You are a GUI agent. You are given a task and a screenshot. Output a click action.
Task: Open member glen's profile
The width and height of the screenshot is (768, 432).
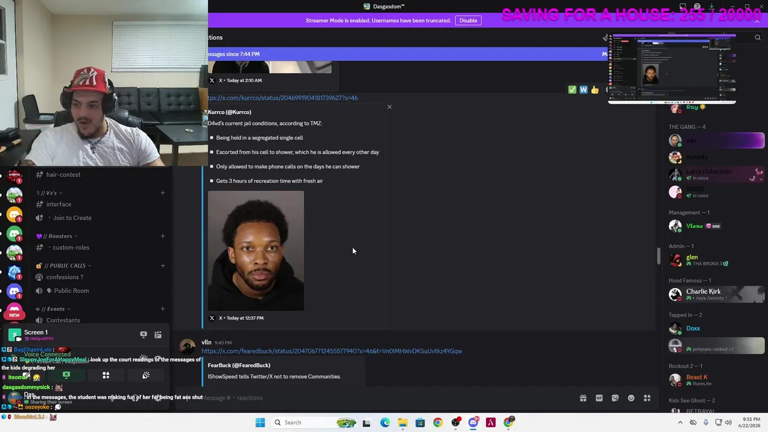[717, 260]
